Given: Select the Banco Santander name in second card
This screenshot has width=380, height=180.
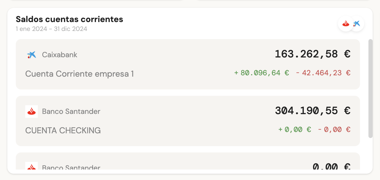Looking at the screenshot, I should [x=71, y=112].
